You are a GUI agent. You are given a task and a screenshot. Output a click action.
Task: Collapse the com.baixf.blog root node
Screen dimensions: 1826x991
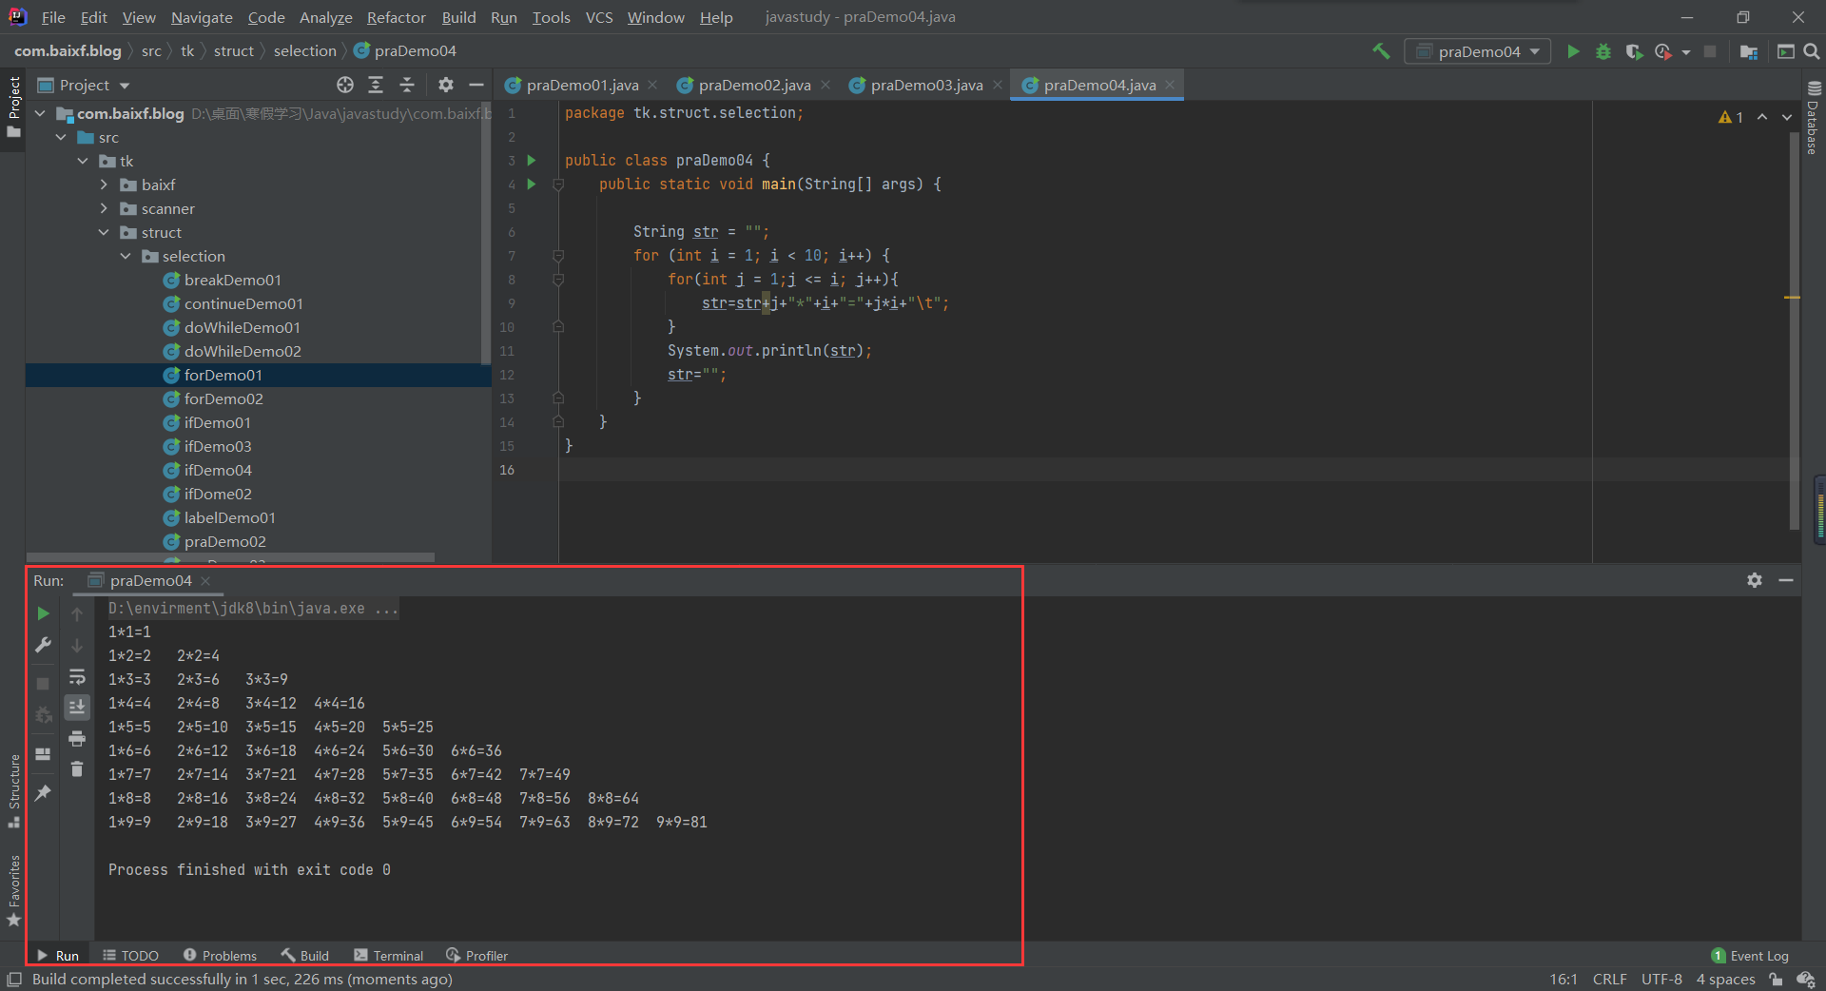coord(40,113)
